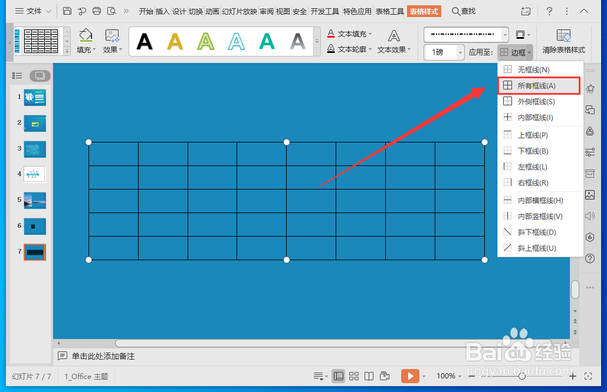
Task: Open the 文本填充 dropdown
Action: [x=349, y=34]
